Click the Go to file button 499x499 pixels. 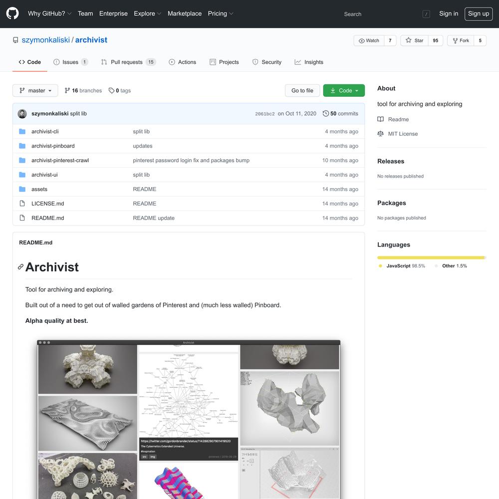point(302,90)
